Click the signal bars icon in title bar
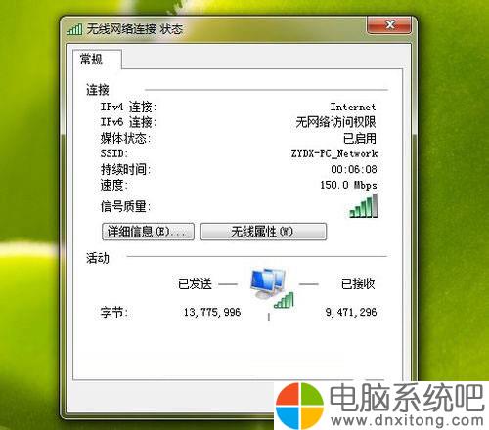489x430 pixels. [x=74, y=28]
